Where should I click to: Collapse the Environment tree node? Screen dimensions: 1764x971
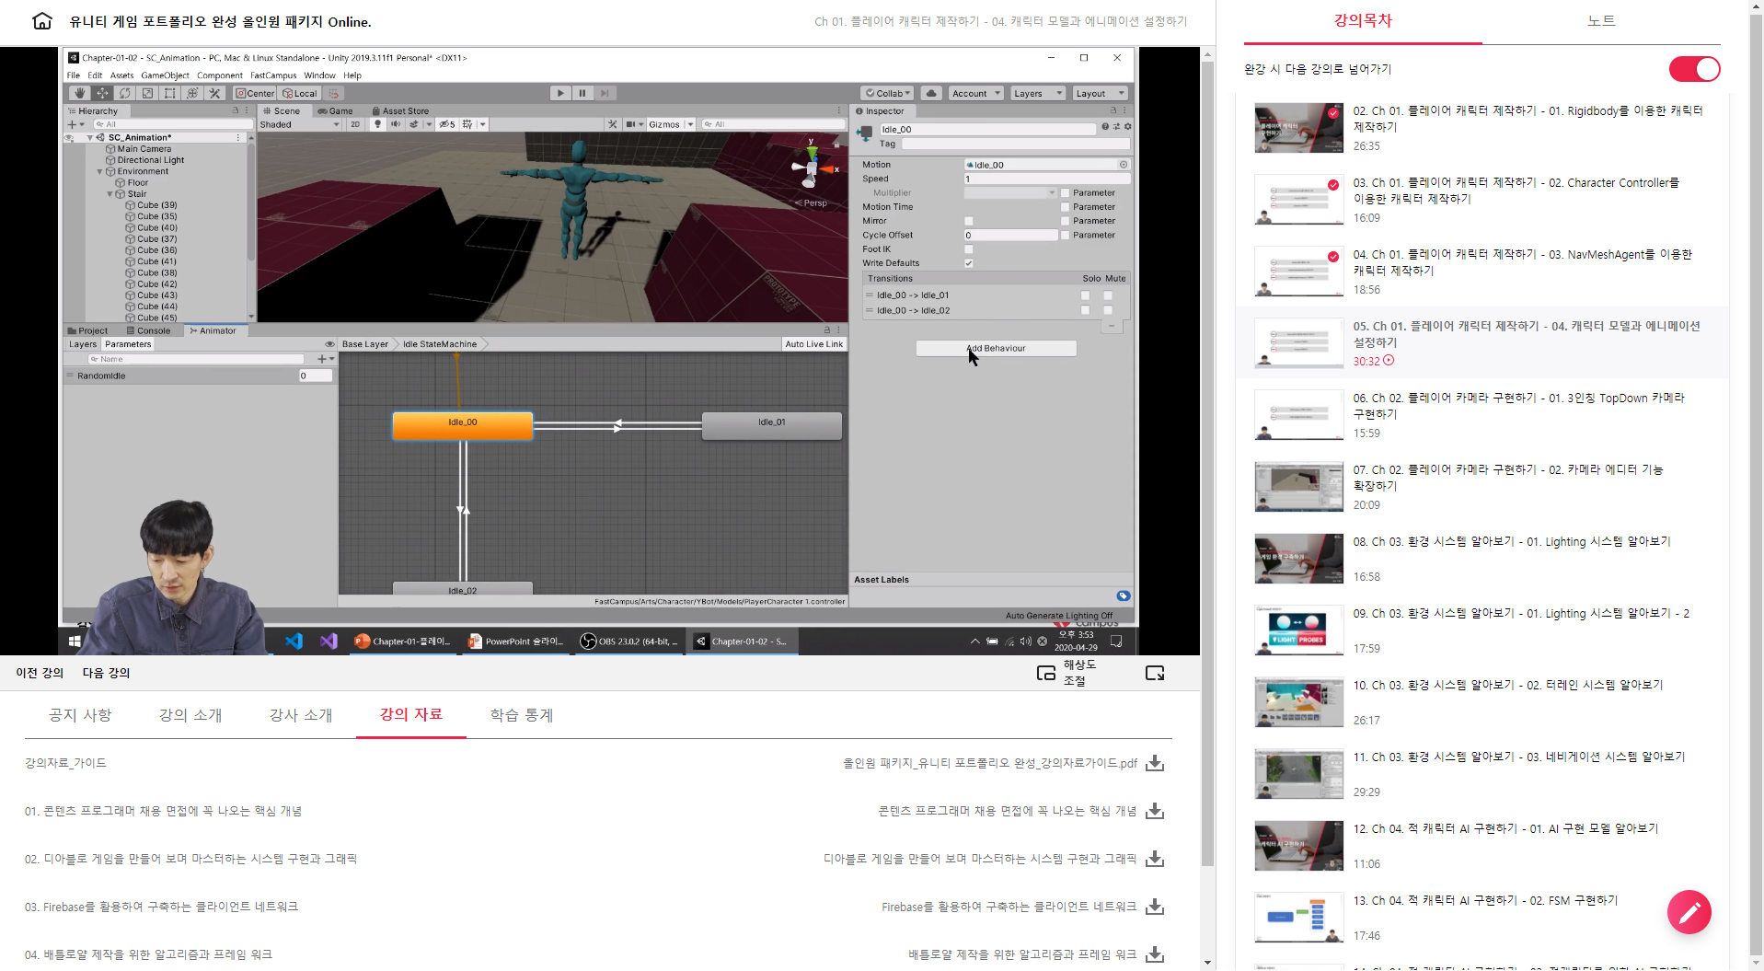(x=99, y=171)
